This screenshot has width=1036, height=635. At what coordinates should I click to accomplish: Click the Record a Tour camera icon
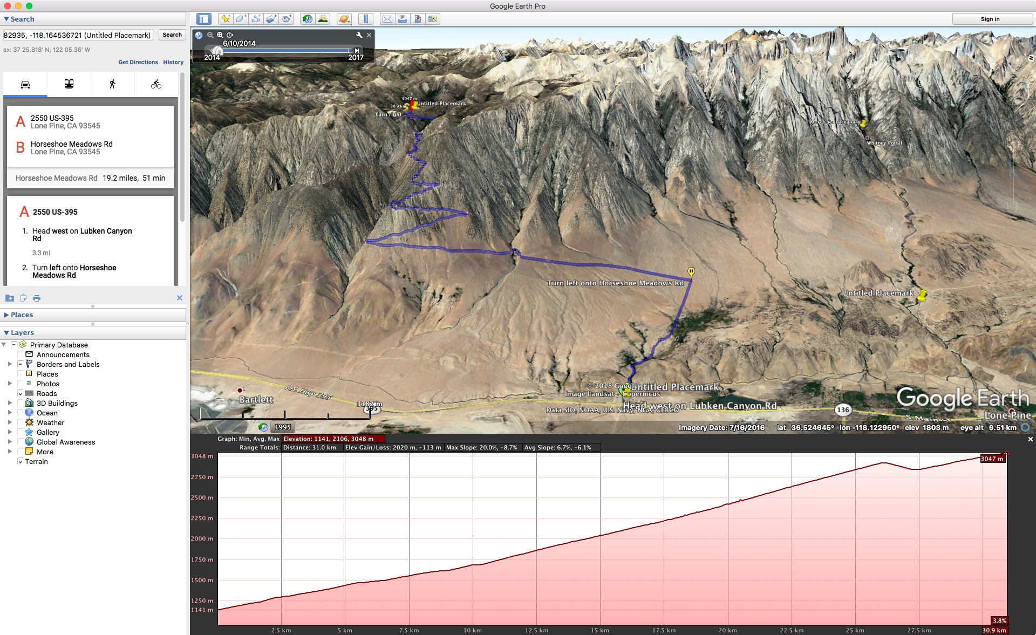click(x=286, y=19)
